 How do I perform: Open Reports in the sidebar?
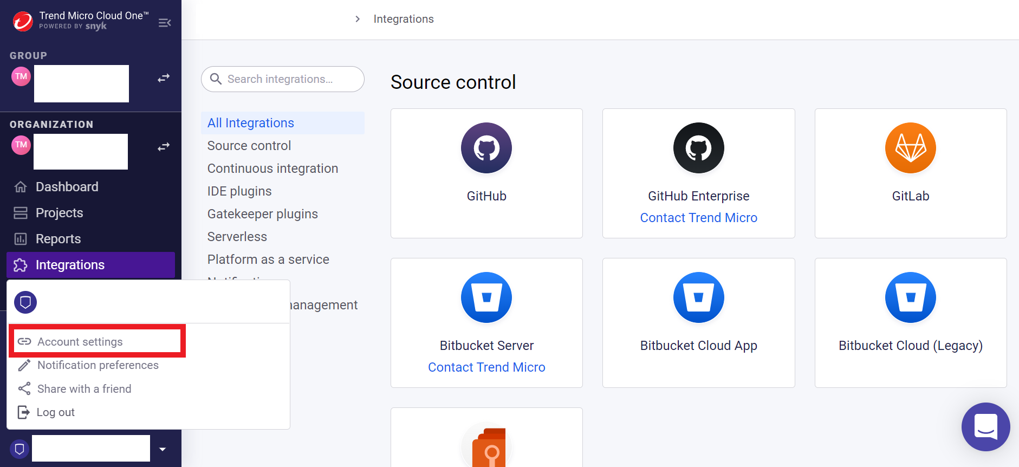(x=59, y=239)
